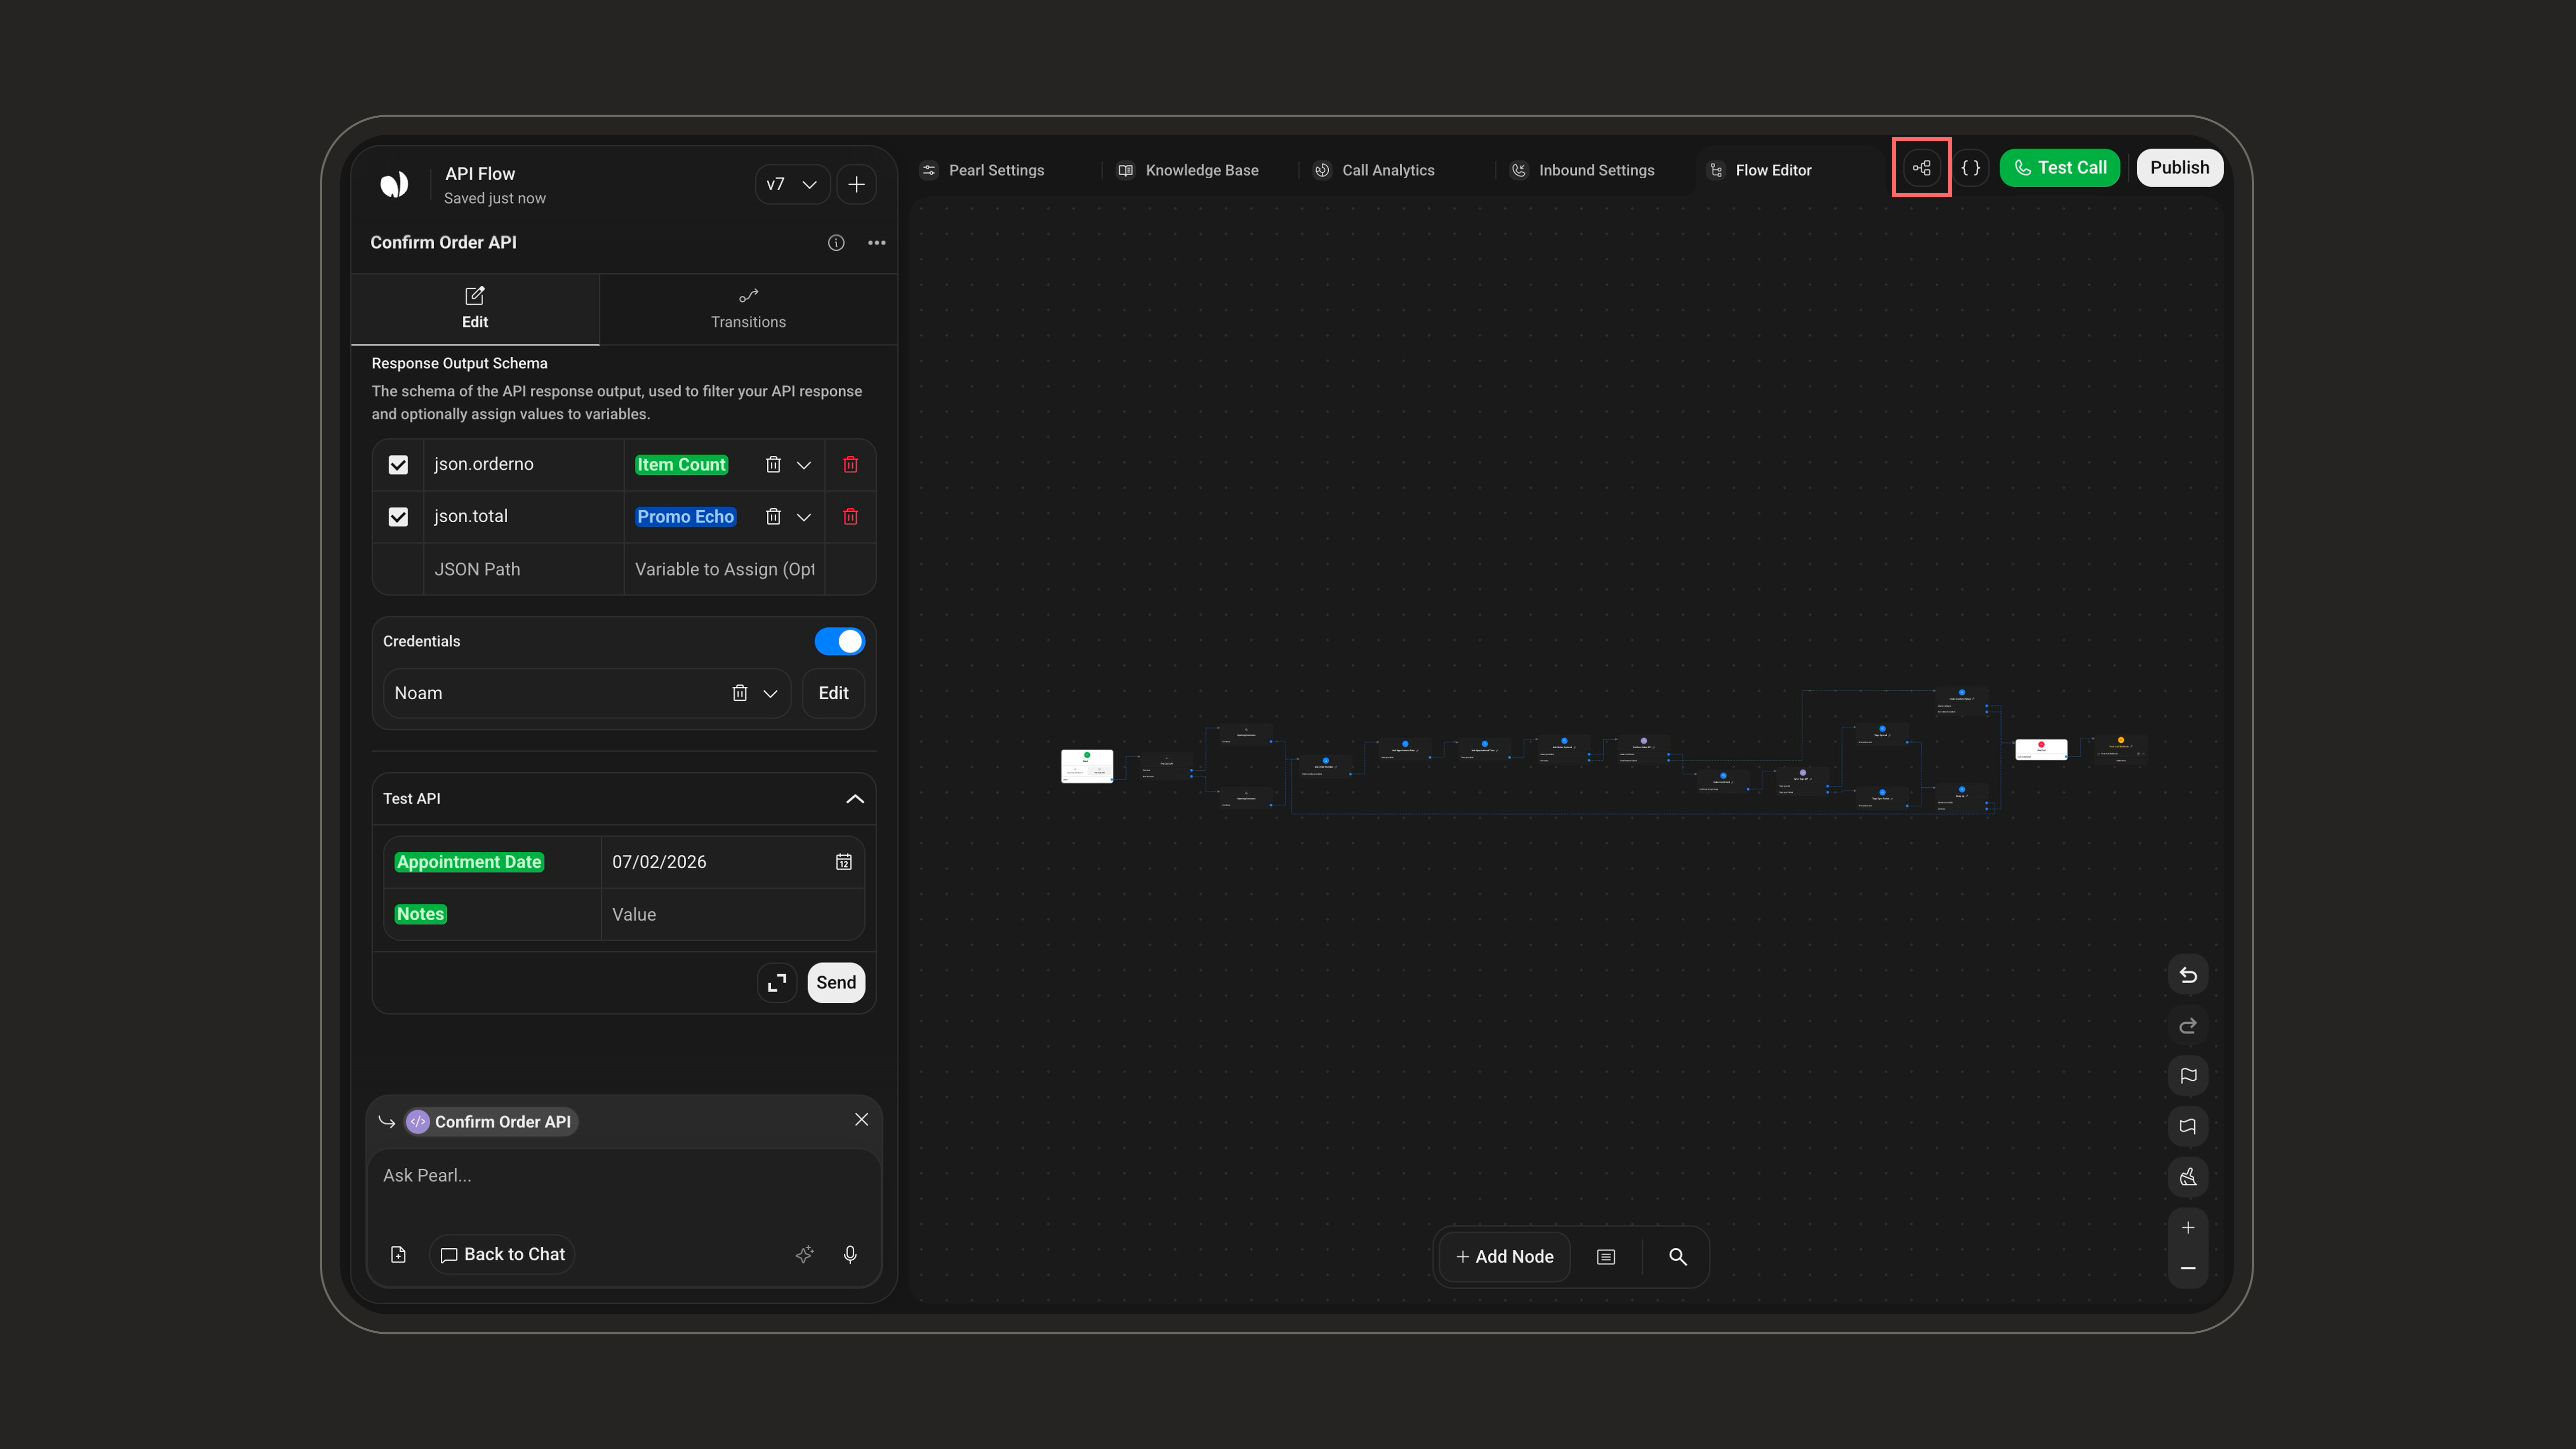Expand the Item Count variable dropdown
This screenshot has width=2576, height=1449.
point(804,465)
